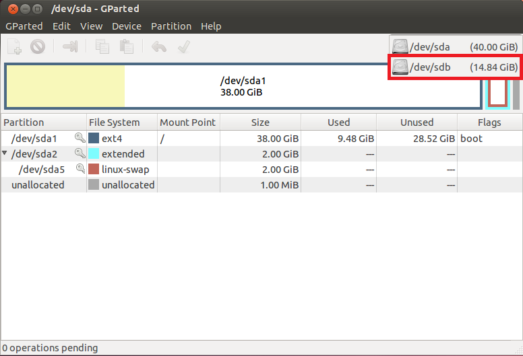Click the 28.52 GiB unused value
The image size is (523, 356).
click(x=434, y=139)
